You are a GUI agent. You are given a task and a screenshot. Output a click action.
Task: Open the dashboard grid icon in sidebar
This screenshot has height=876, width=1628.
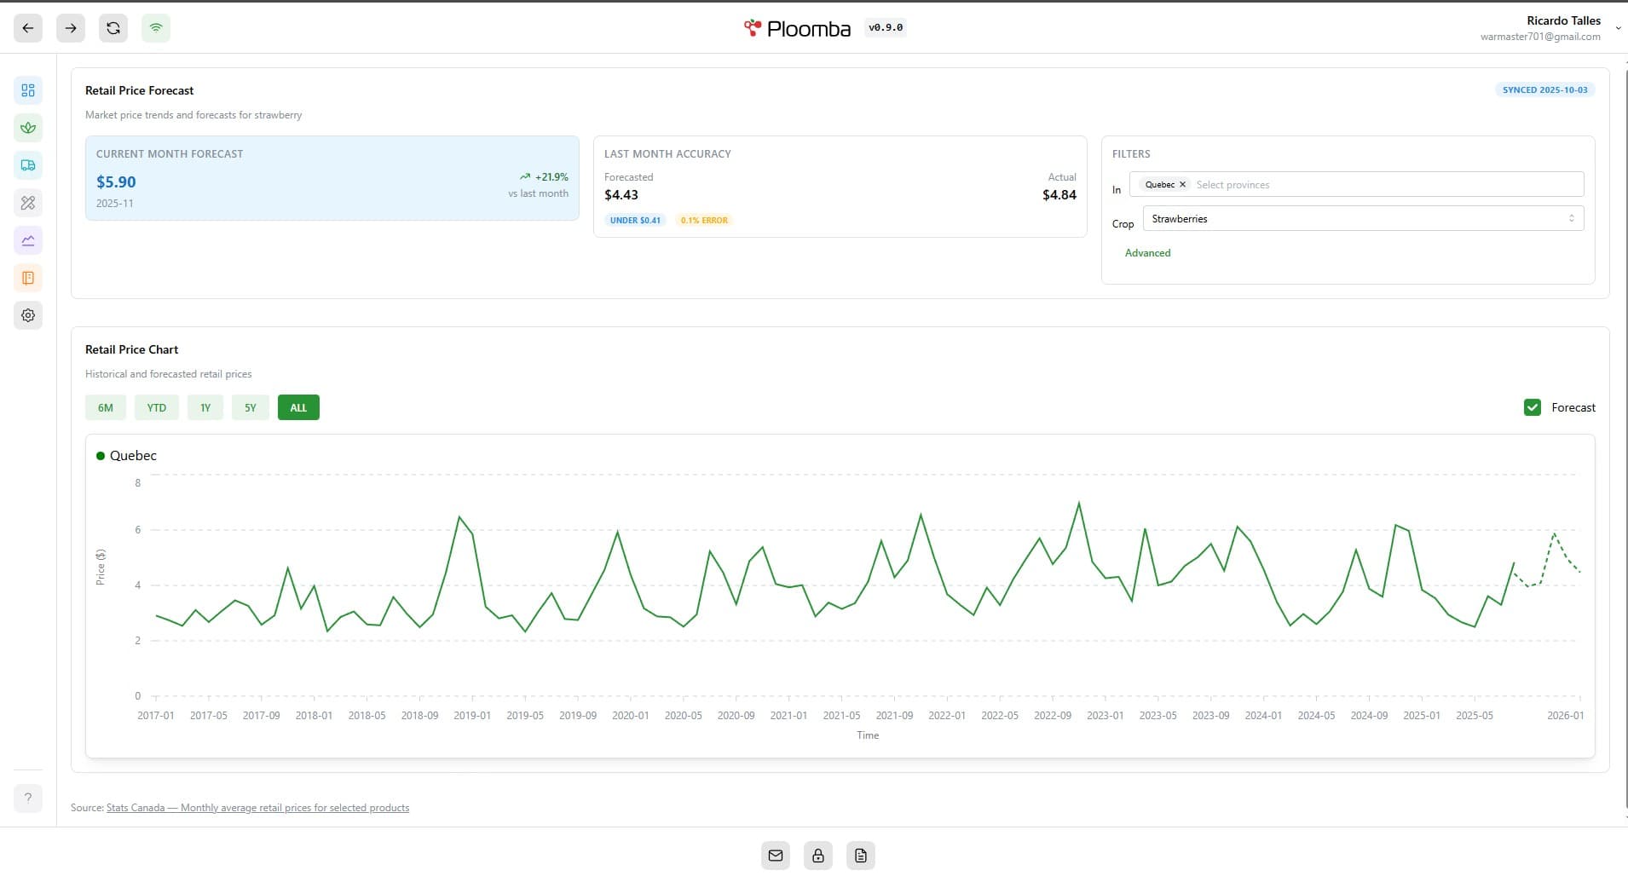pyautogui.click(x=28, y=89)
